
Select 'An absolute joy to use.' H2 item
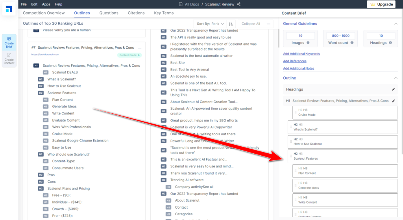(x=189, y=76)
